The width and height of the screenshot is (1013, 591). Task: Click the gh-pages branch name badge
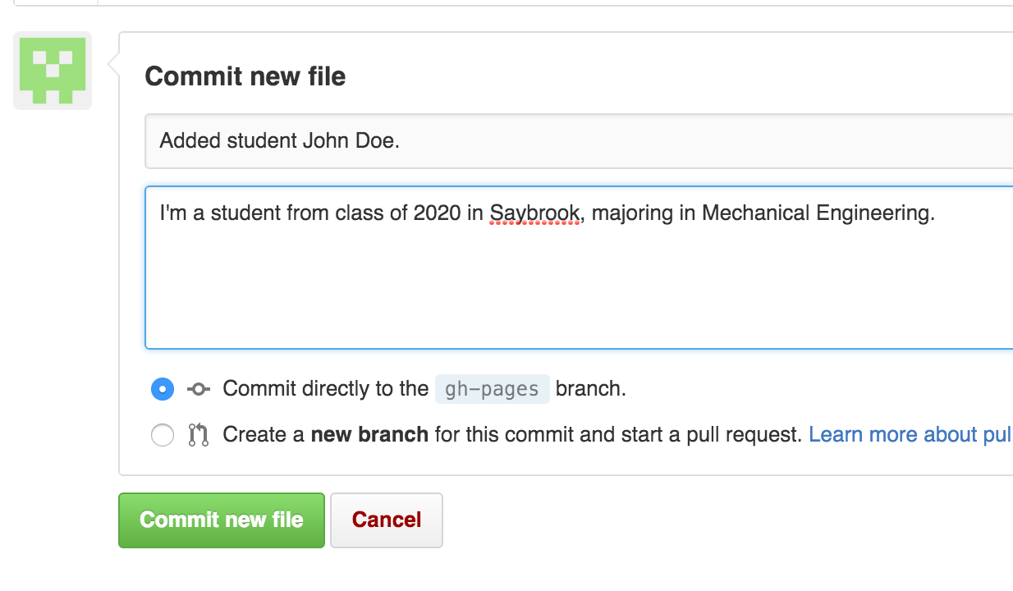tap(492, 389)
